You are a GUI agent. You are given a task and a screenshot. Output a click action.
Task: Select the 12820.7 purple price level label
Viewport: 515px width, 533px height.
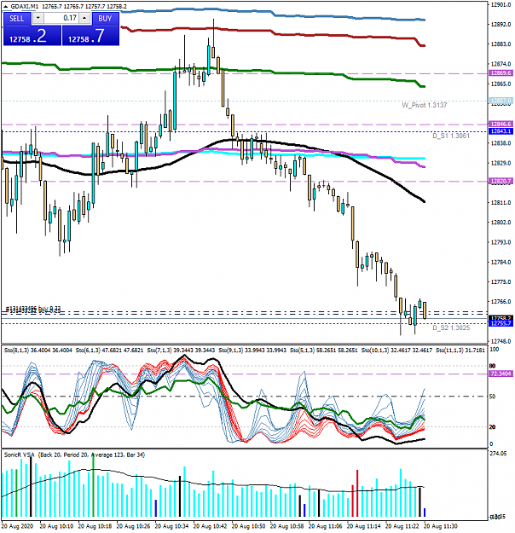click(501, 181)
